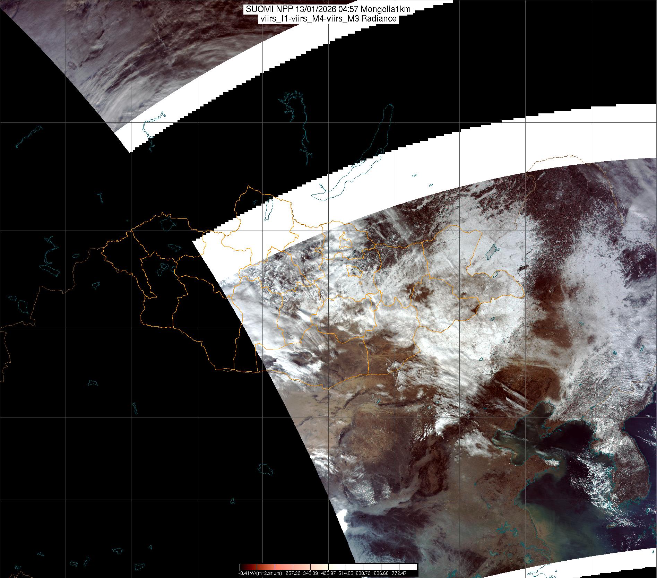Viewport: 657px width, 578px height.
Task: Click the '428.97' legend value
Action: pyautogui.click(x=329, y=573)
